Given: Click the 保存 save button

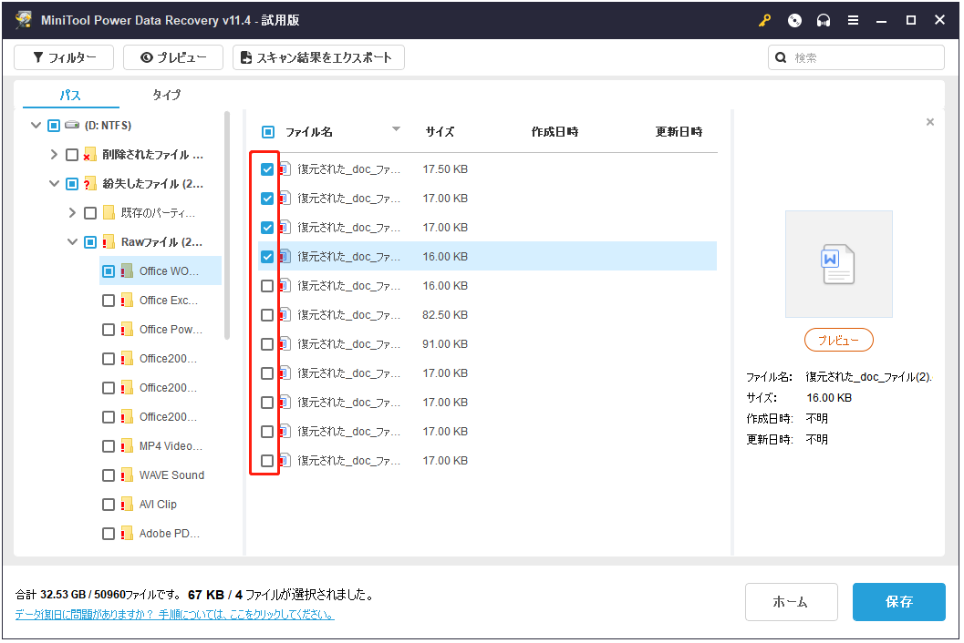Looking at the screenshot, I should pyautogui.click(x=898, y=601).
